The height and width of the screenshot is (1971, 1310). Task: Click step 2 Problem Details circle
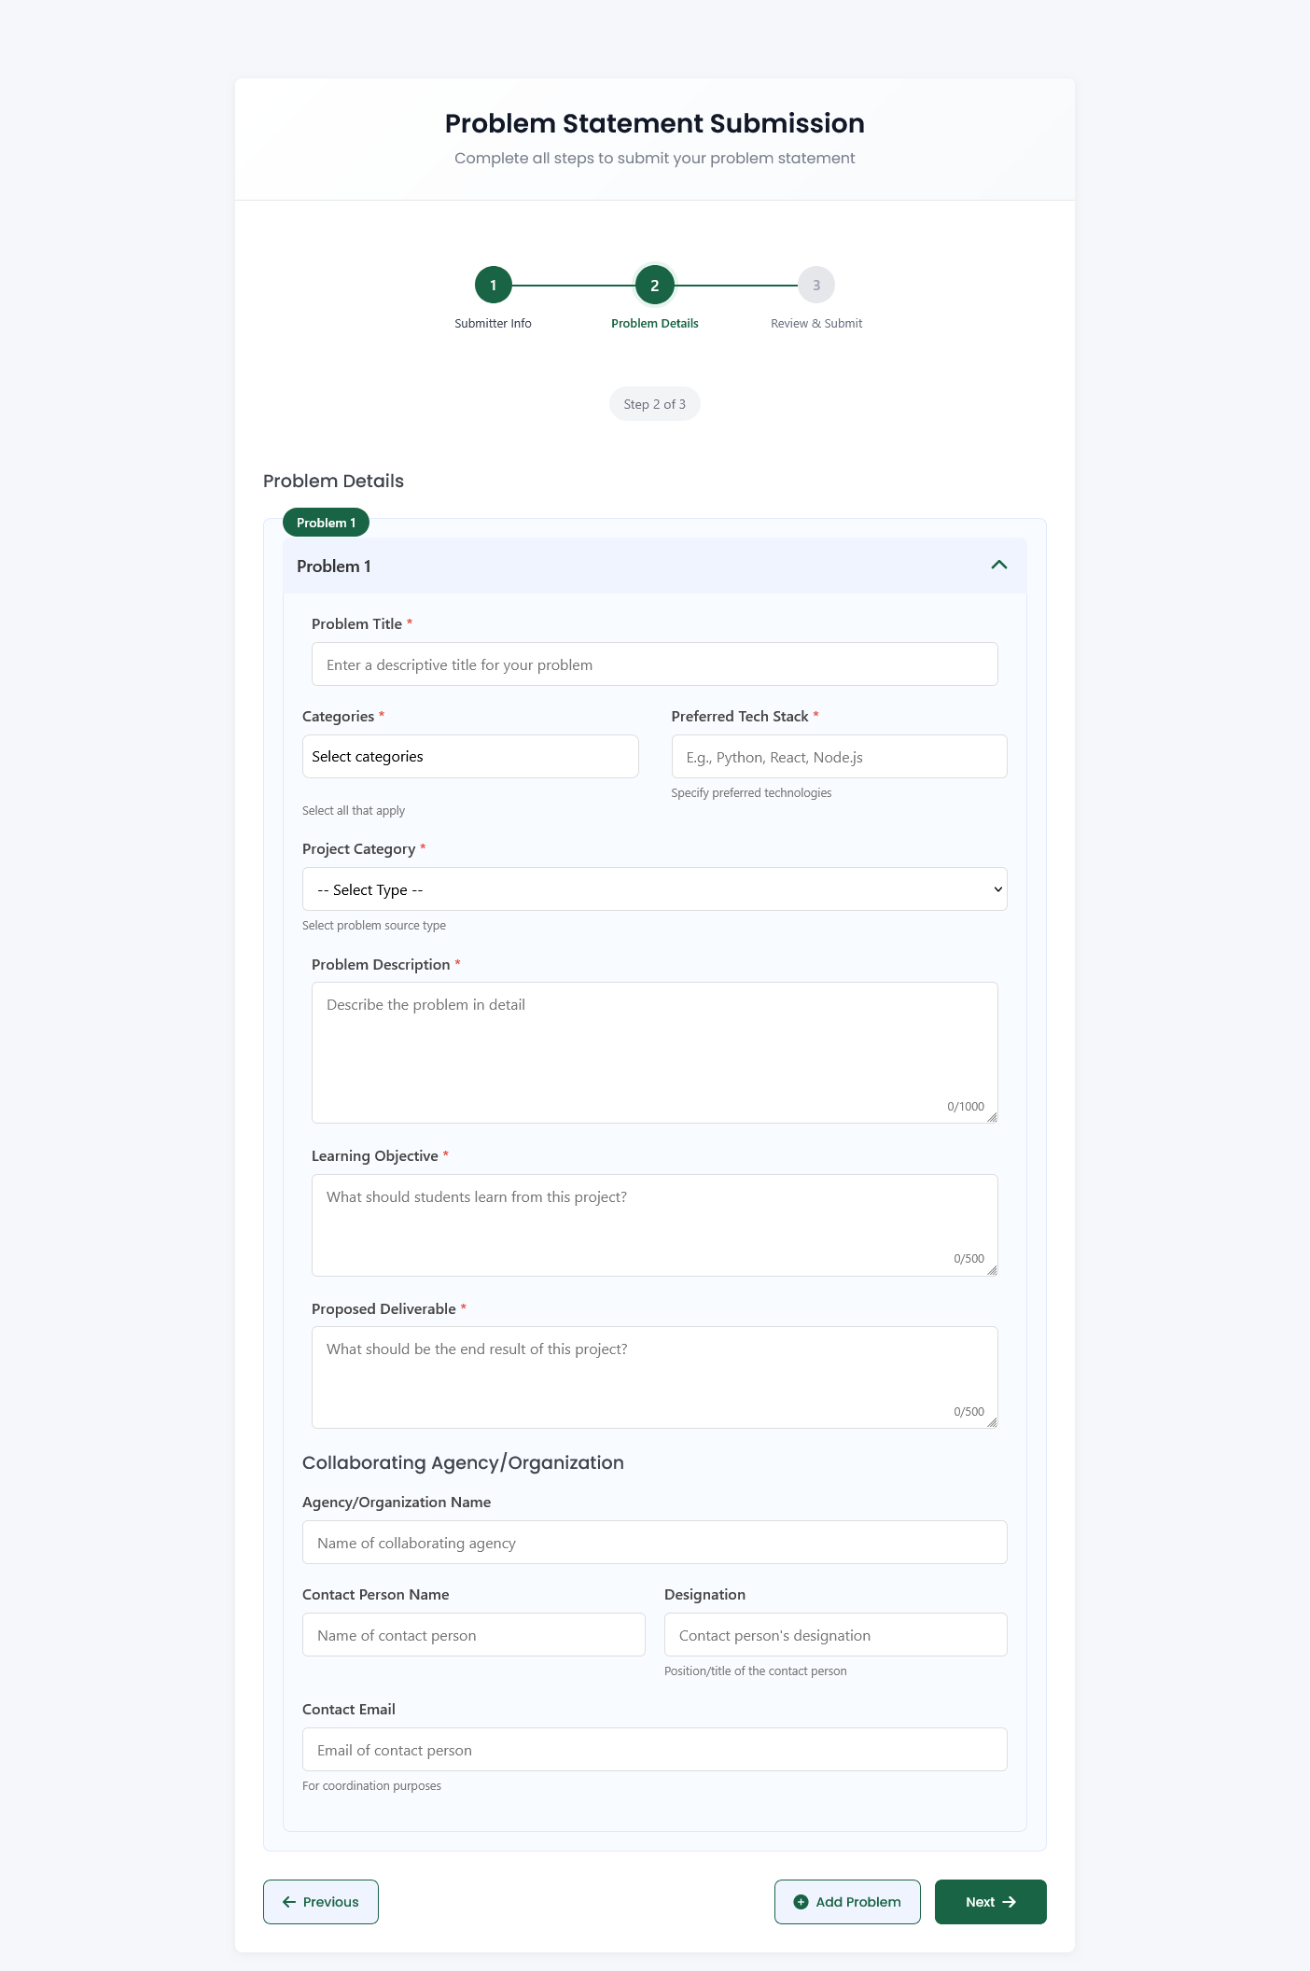(654, 286)
